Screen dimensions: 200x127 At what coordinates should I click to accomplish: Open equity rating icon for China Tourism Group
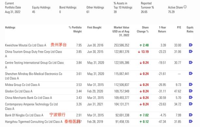[x=191, y=51]
